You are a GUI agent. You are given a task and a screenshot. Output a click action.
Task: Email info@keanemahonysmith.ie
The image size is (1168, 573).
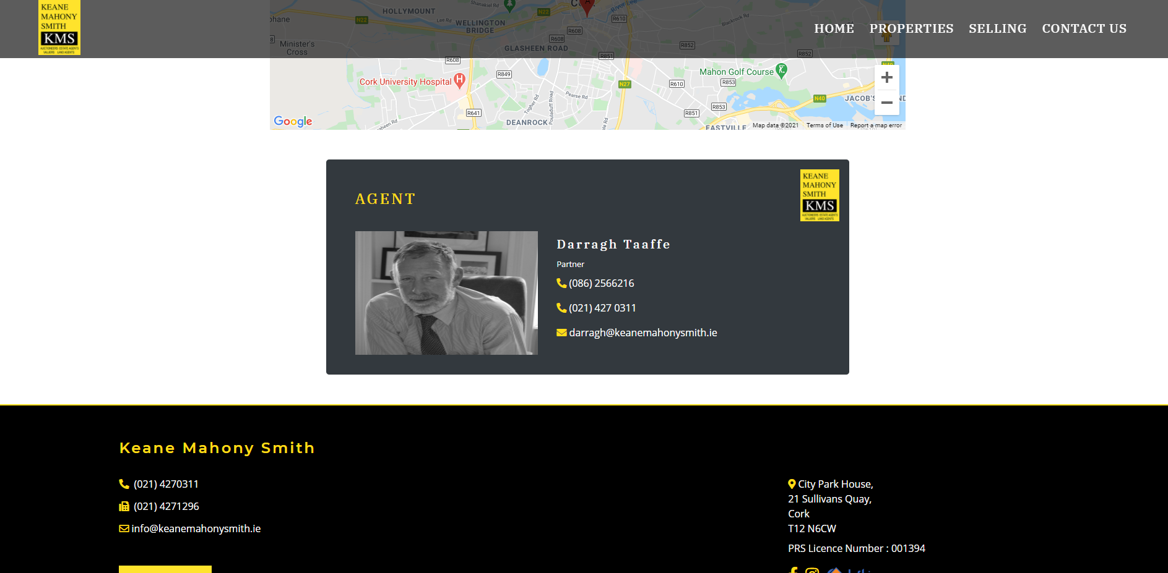pyautogui.click(x=196, y=528)
